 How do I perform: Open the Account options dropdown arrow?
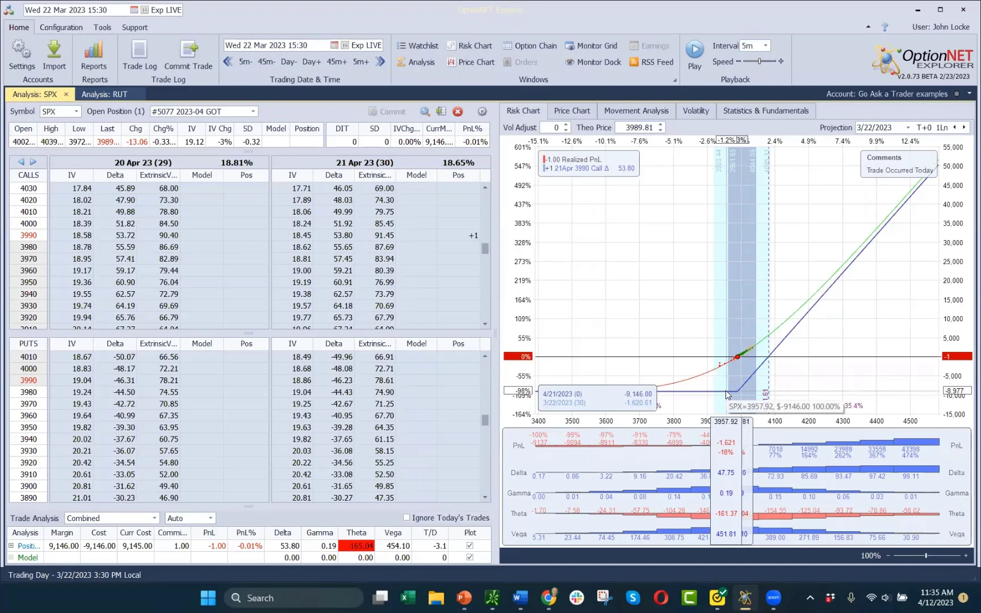[970, 94]
